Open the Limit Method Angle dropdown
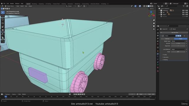Image resolution: width=189 pixels, height=106 pixels. (x=178, y=49)
